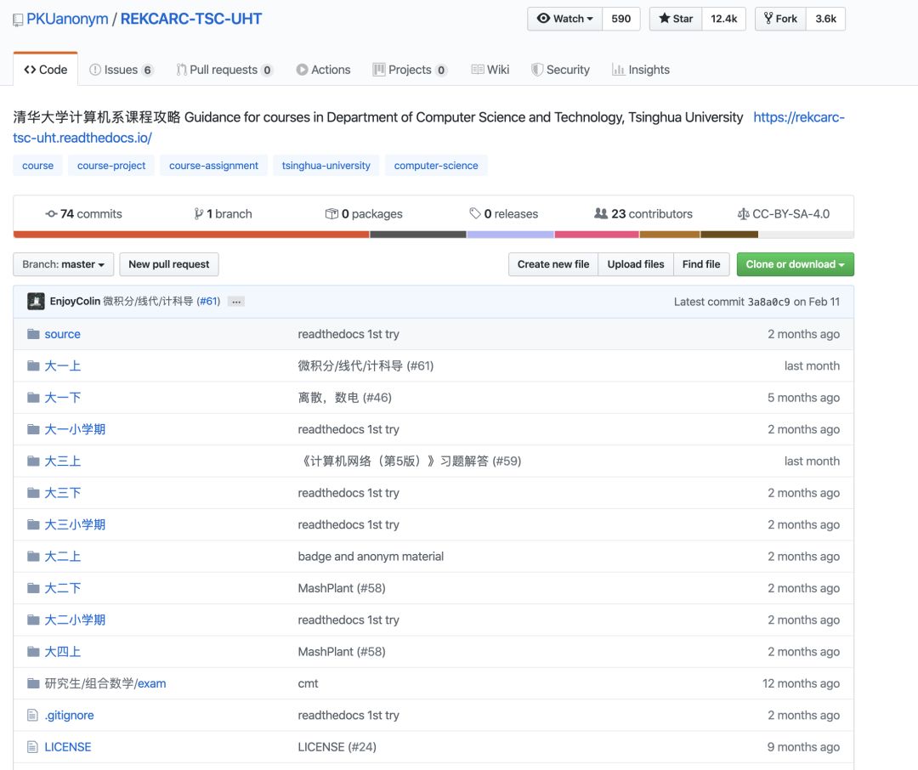918x770 pixels.
Task: Open the Projects tab
Action: [410, 70]
